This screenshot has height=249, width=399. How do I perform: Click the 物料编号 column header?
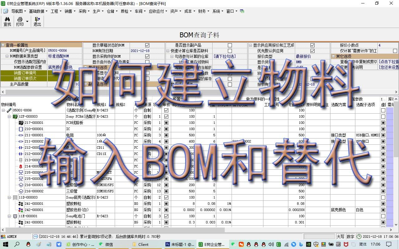(9, 105)
